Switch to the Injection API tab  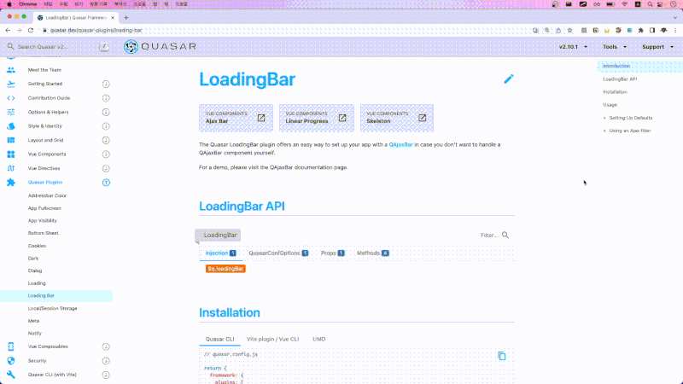pyautogui.click(x=221, y=253)
